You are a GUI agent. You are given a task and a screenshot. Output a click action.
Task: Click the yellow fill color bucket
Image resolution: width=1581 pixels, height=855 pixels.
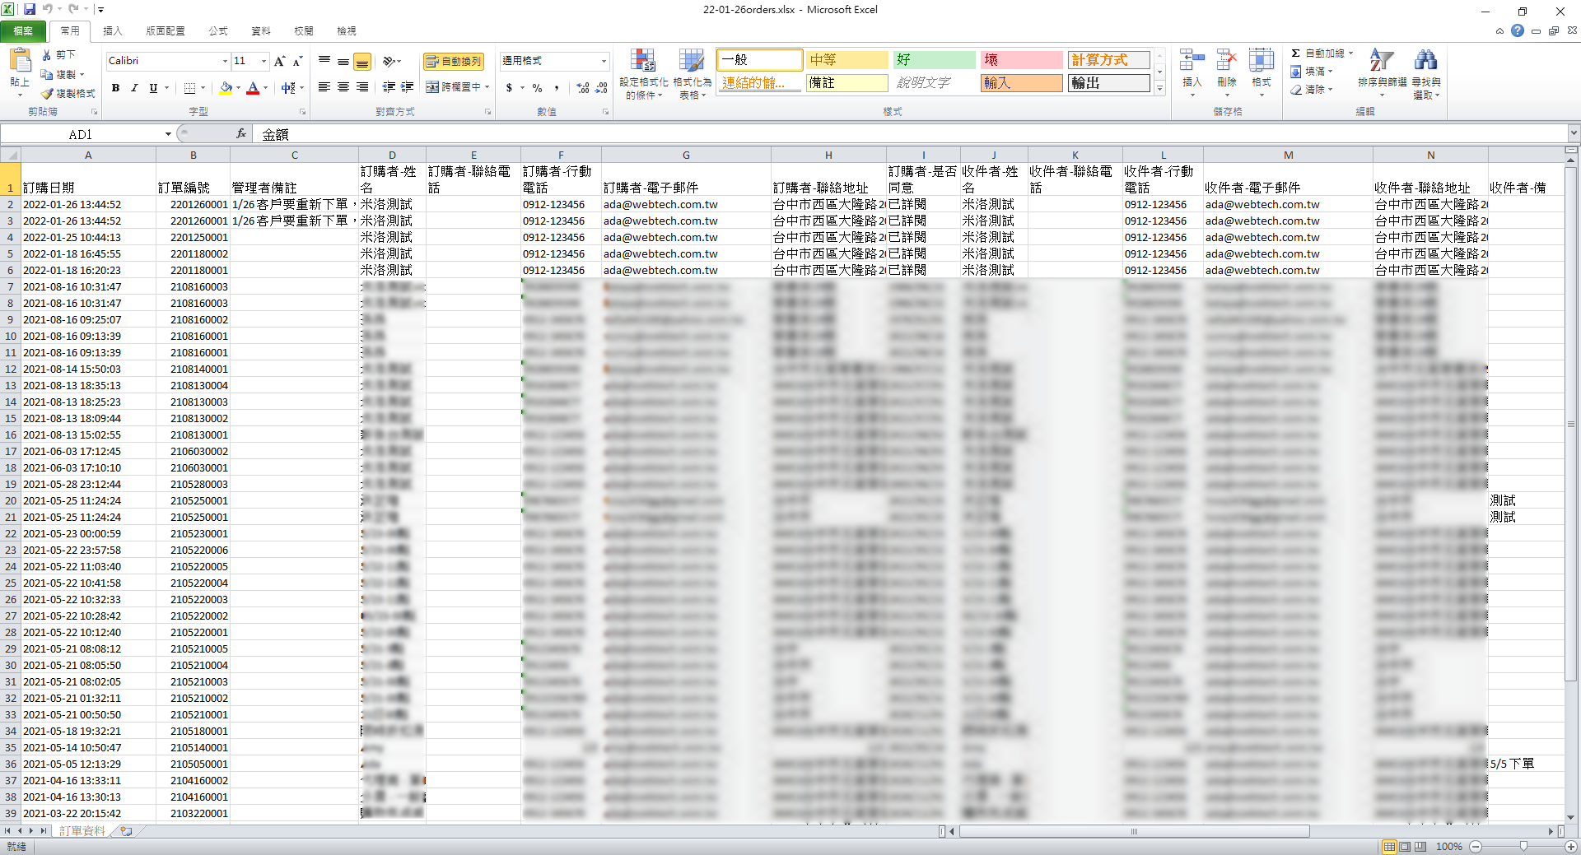226,87
